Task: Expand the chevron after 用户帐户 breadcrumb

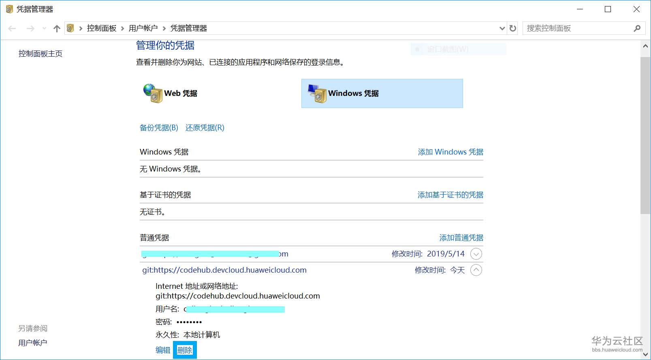Action: click(x=164, y=28)
